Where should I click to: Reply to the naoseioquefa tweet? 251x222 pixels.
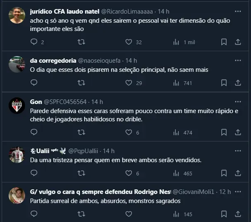(x=34, y=83)
